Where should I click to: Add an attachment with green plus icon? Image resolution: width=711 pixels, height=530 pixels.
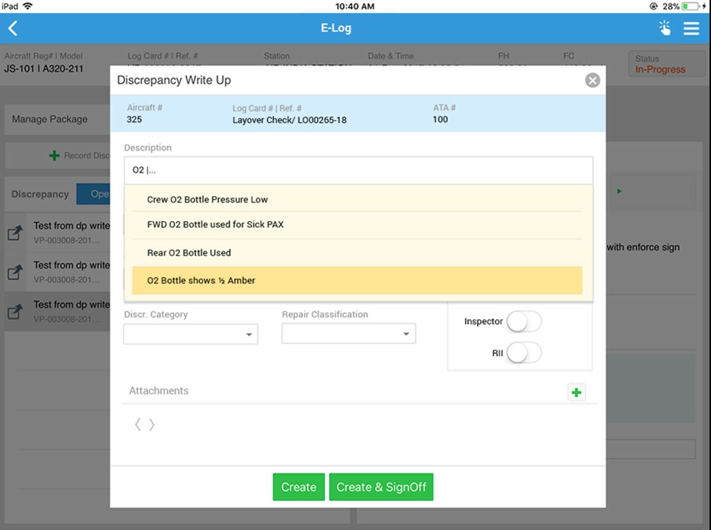coord(576,392)
